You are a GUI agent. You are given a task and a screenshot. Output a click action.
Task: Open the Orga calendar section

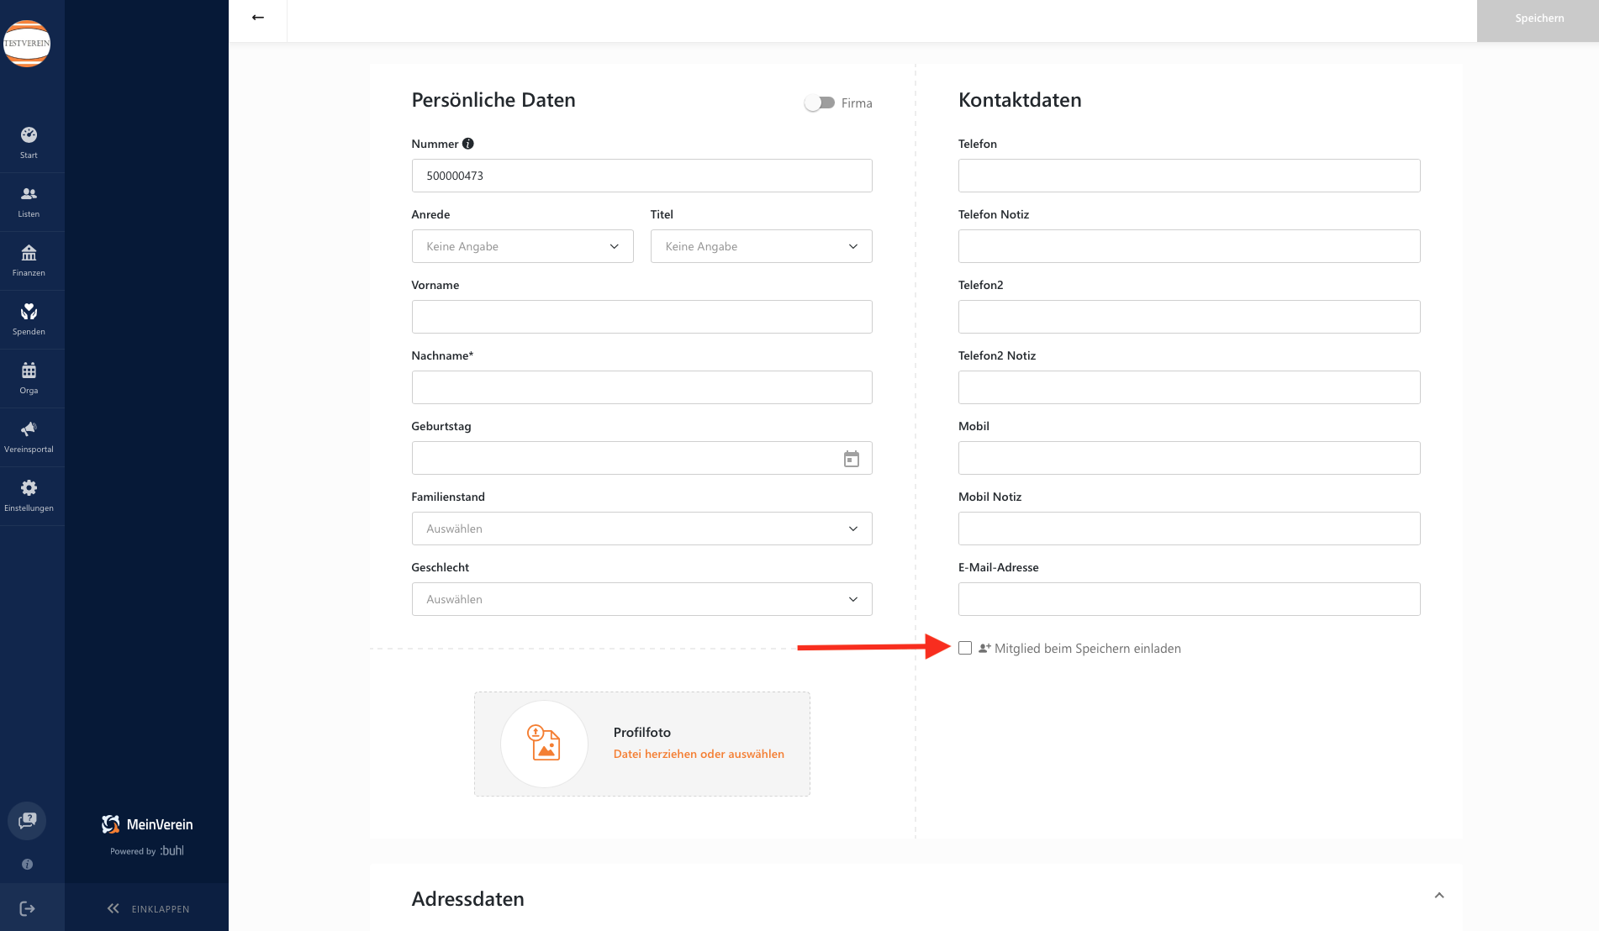click(x=29, y=378)
